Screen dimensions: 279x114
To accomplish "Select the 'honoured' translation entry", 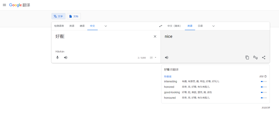I will [170, 98].
